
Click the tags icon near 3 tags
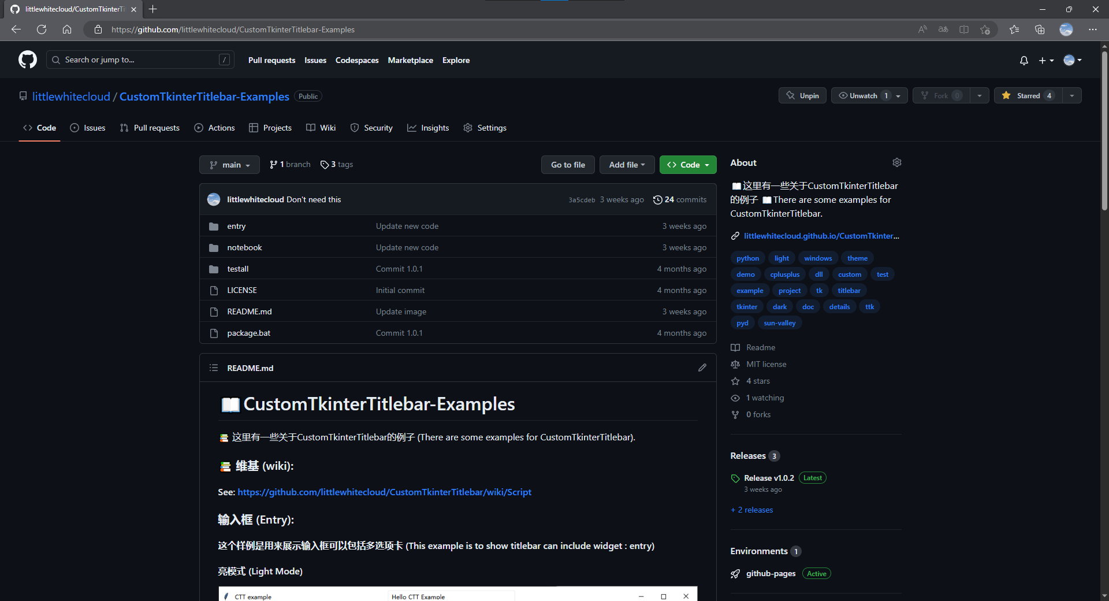325,164
